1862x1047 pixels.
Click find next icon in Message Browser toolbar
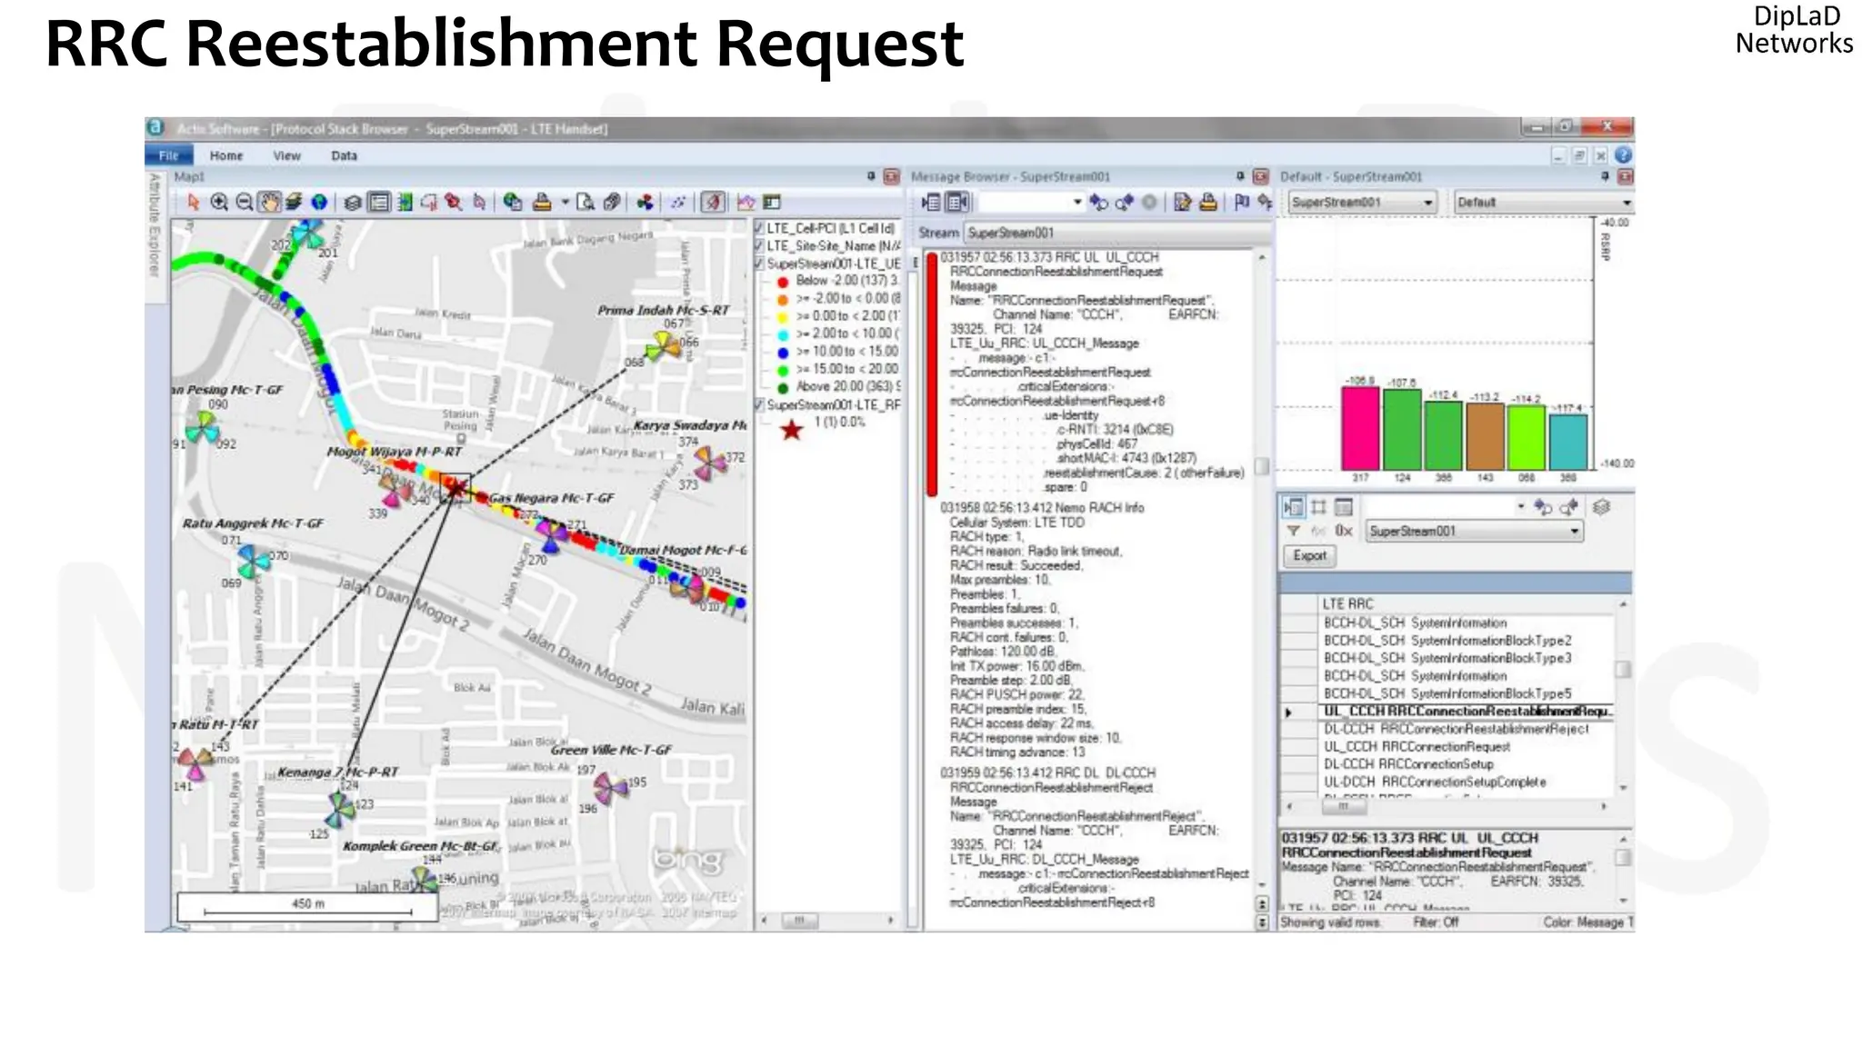pyautogui.click(x=1099, y=202)
